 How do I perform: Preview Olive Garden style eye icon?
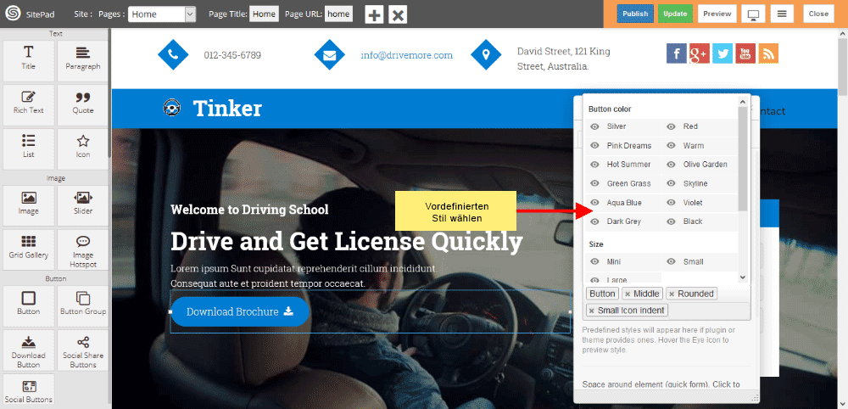671,165
